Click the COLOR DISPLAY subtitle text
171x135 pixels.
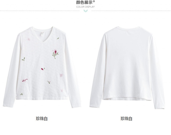click(x=85, y=7)
